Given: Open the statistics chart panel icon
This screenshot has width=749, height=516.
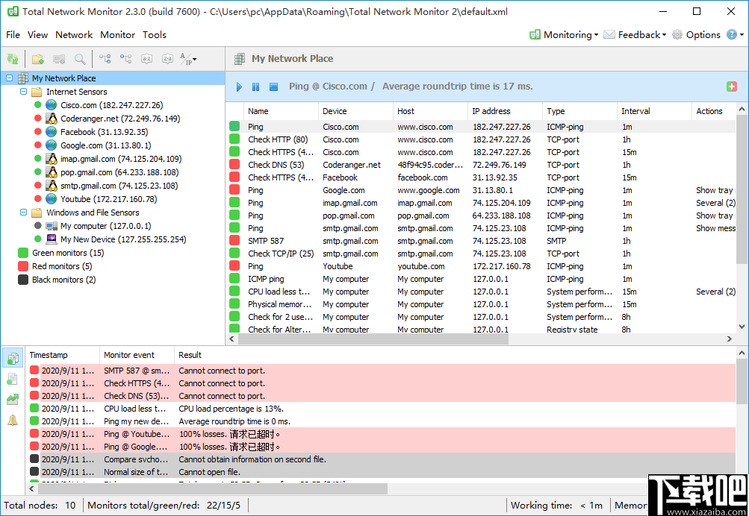Looking at the screenshot, I should [12, 399].
